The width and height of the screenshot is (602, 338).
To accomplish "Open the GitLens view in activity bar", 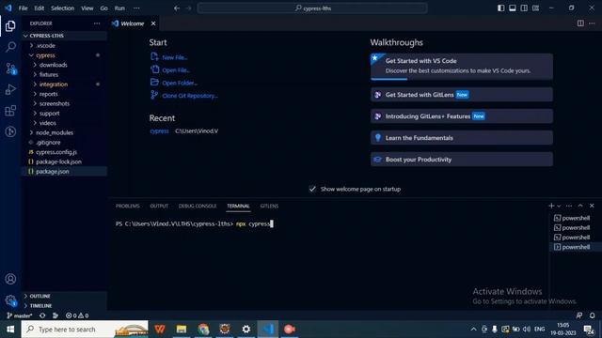I will [10, 131].
